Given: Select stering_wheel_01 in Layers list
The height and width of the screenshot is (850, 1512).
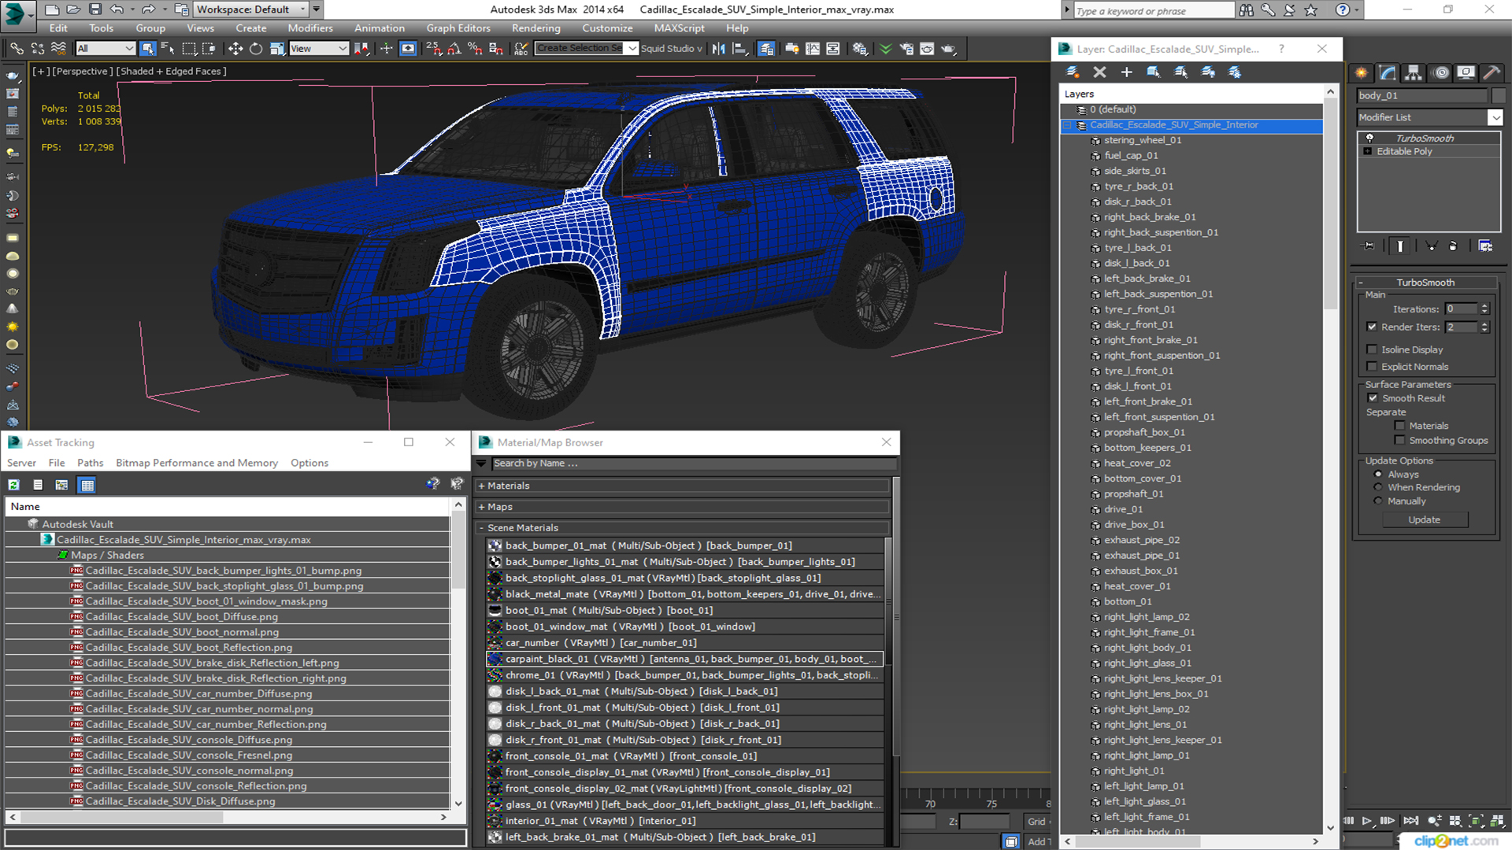Looking at the screenshot, I should 1142,140.
